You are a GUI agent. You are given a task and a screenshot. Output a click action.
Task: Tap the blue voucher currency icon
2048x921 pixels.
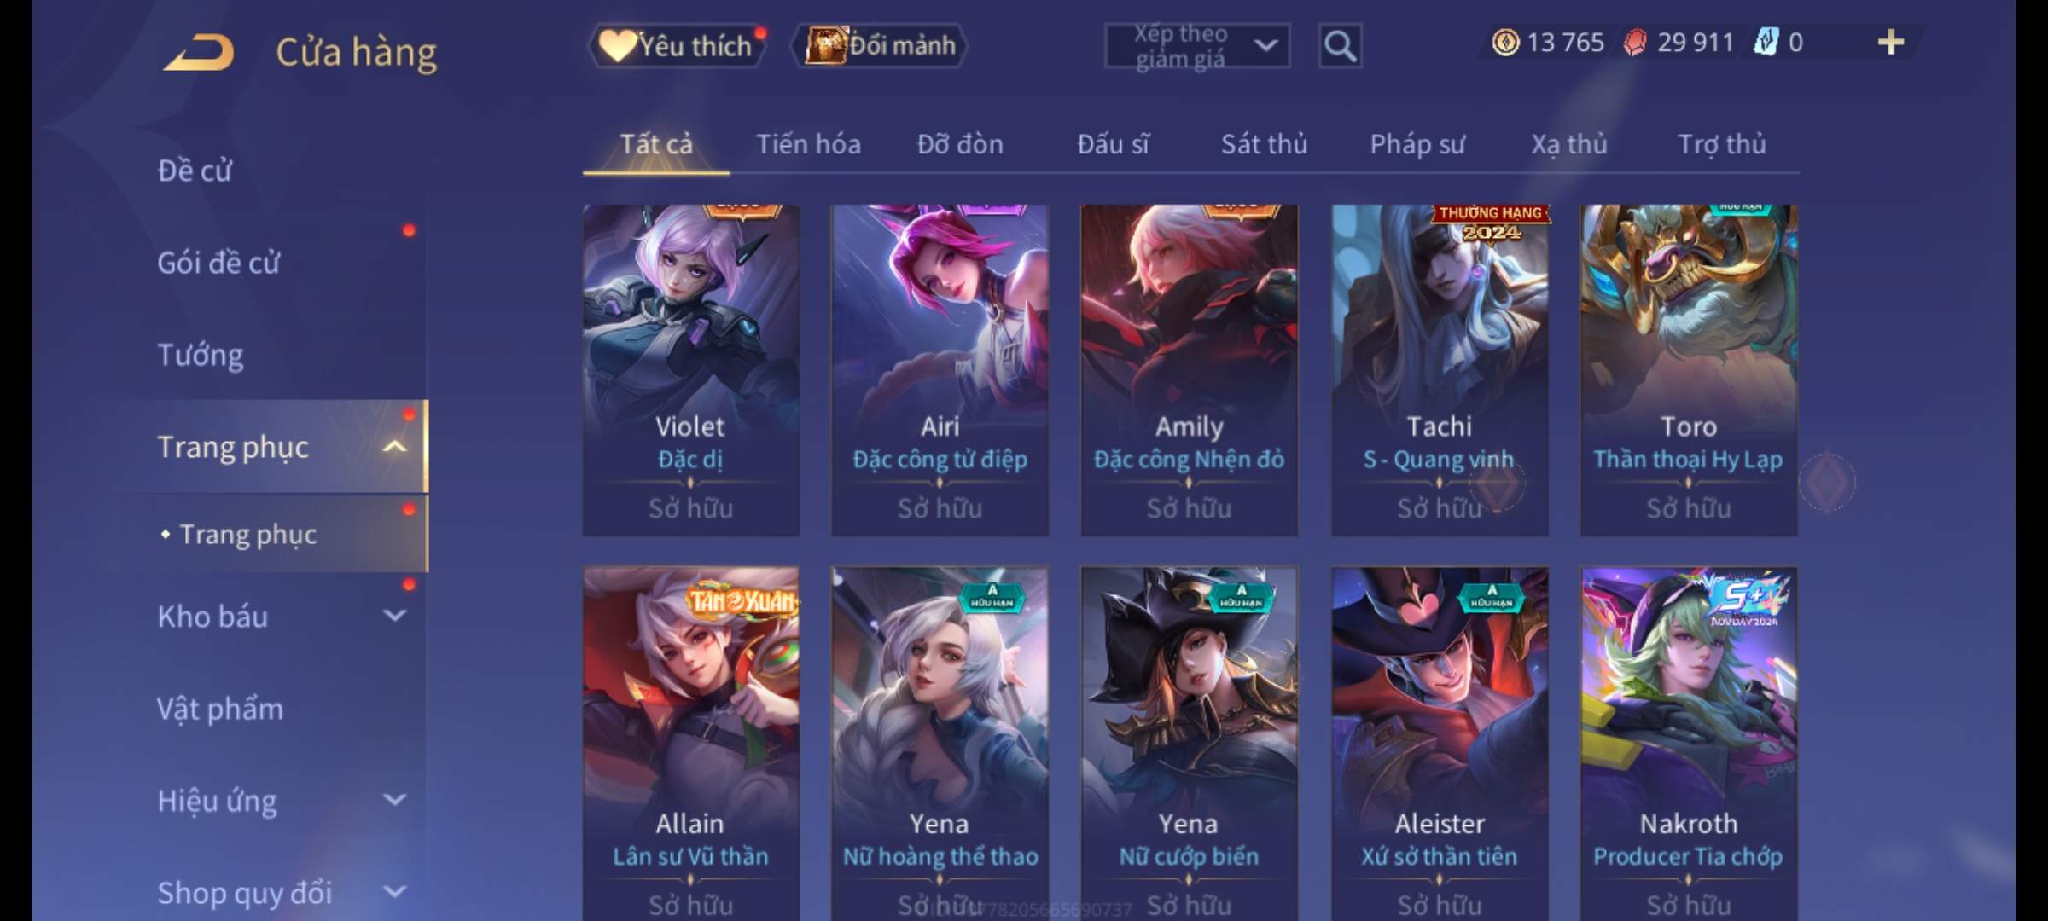1766,42
